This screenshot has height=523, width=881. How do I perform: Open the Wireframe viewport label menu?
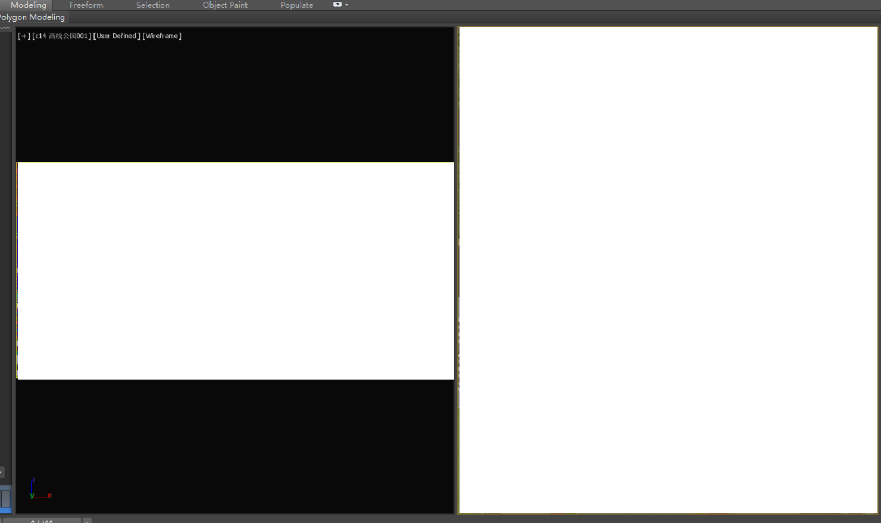click(x=162, y=36)
